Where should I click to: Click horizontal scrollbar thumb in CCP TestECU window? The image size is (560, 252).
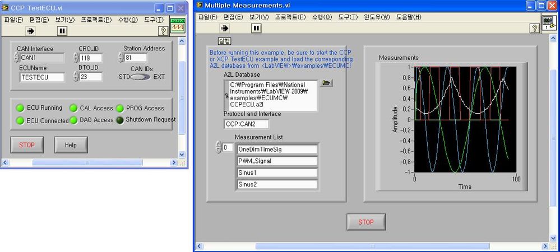pyautogui.click(x=87, y=163)
